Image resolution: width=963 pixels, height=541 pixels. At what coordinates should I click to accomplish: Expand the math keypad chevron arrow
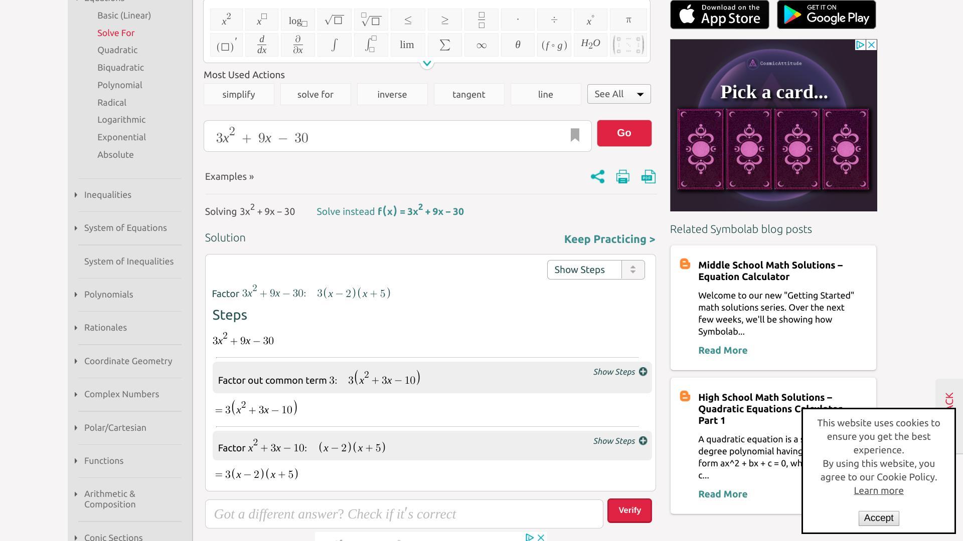click(427, 64)
